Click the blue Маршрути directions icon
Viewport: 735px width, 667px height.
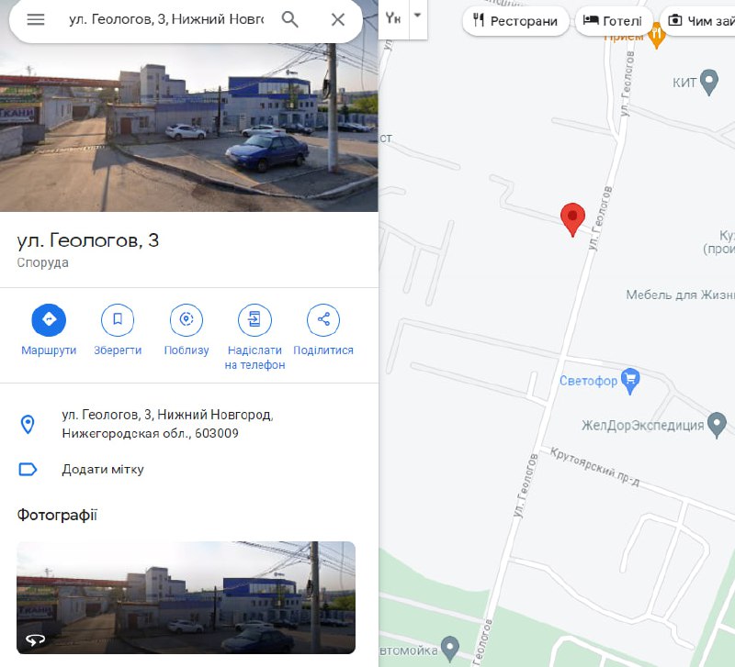point(49,320)
